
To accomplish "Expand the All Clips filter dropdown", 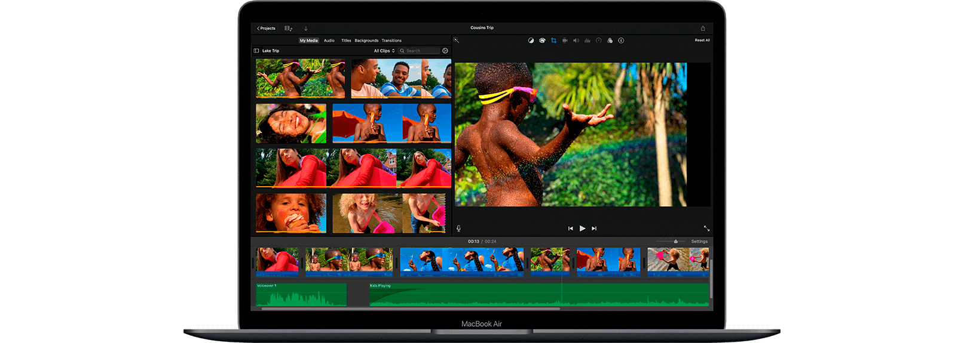I will (x=384, y=51).
